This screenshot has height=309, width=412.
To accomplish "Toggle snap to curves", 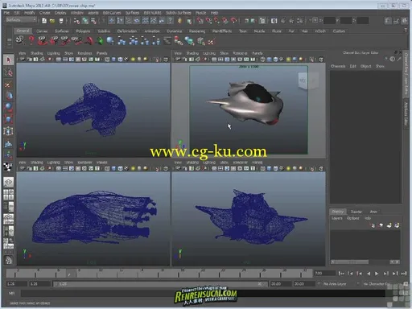I will point(208,21).
